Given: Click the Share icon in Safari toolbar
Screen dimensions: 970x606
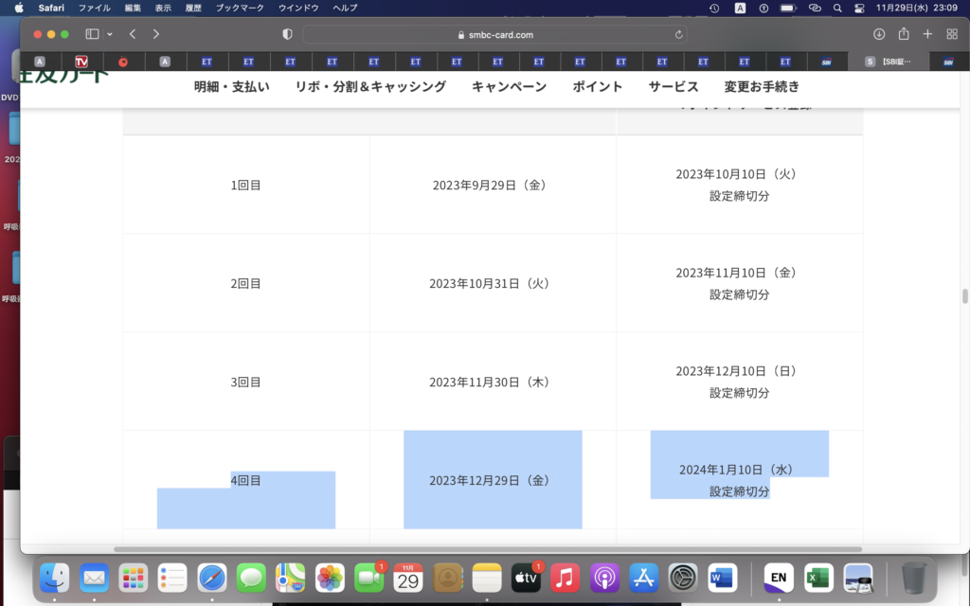Looking at the screenshot, I should click(904, 34).
